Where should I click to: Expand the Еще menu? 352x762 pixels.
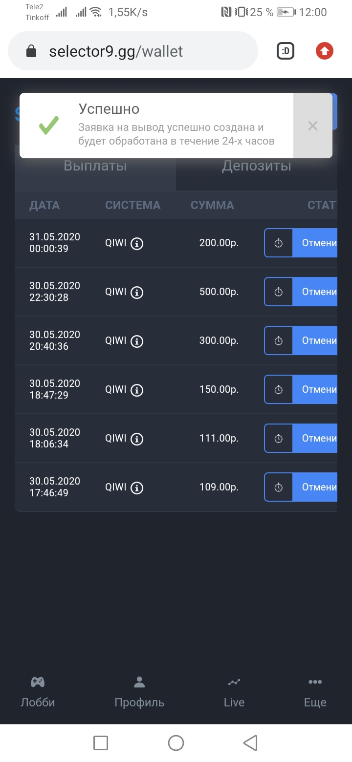(315, 693)
